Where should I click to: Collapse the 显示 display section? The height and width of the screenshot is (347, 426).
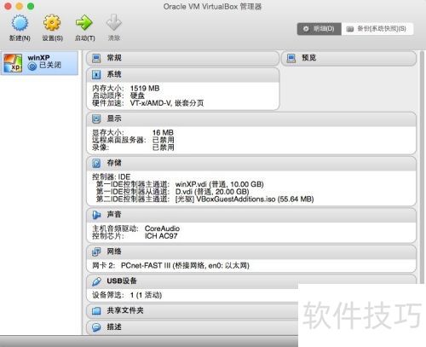coord(251,119)
